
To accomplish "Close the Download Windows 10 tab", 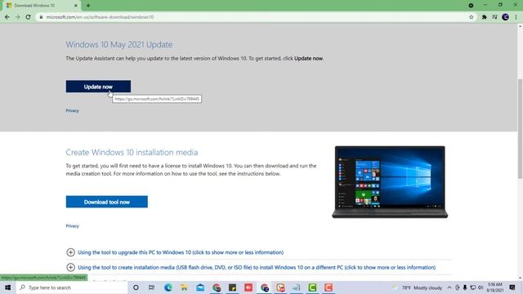I will 76,6.
